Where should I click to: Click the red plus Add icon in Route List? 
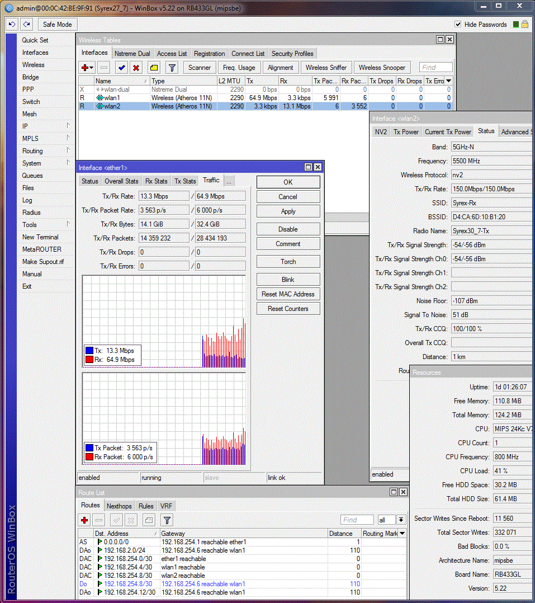(x=84, y=520)
